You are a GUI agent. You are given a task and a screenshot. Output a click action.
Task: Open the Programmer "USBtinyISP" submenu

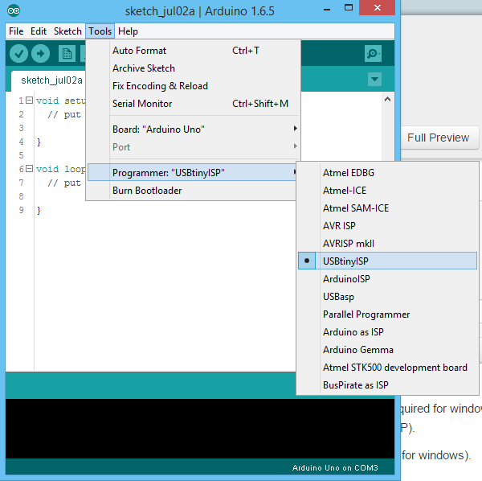(x=193, y=172)
